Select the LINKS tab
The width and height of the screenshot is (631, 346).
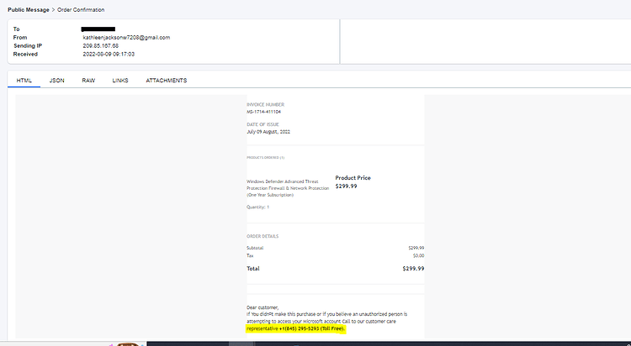[x=120, y=81]
